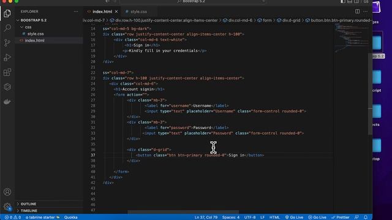Click the editor minimap preview
The image size is (392, 220).
coord(351,37)
